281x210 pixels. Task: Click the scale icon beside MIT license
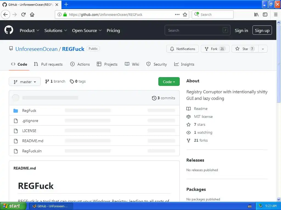[x=189, y=116]
